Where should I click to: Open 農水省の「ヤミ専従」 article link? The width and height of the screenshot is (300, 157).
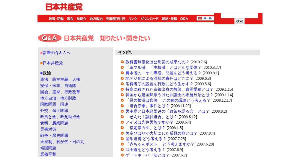163,73
